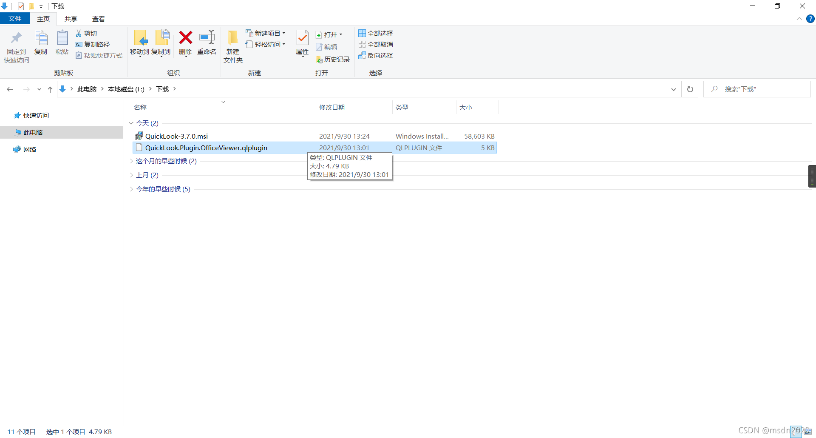
Task: Open the Move To (移动到) folder icon
Action: pos(140,38)
